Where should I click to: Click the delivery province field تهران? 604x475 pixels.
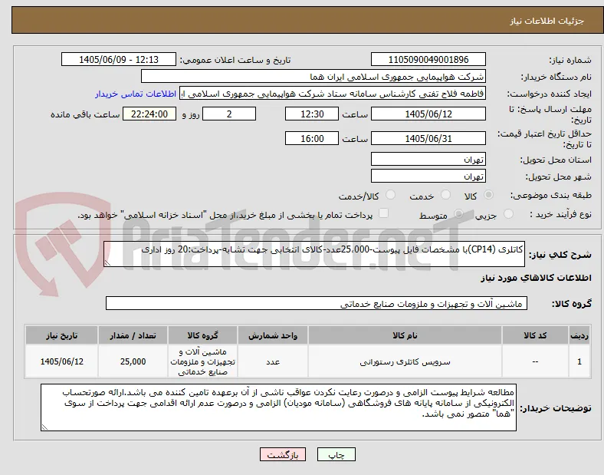click(x=428, y=160)
